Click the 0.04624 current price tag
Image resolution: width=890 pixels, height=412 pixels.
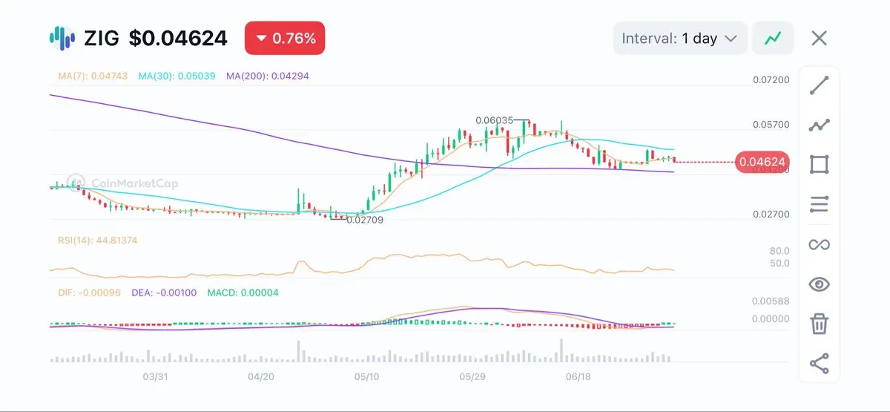[x=761, y=162]
